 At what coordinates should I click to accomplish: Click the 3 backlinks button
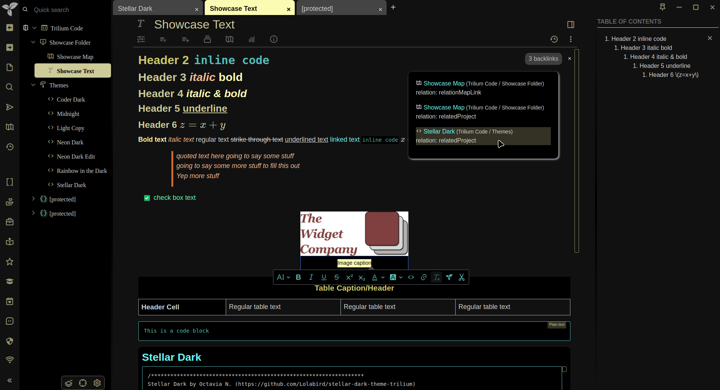click(x=543, y=58)
